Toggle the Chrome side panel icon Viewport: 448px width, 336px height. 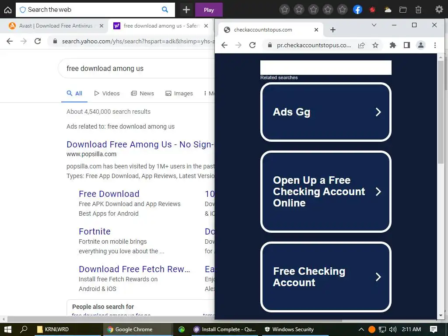[407, 45]
